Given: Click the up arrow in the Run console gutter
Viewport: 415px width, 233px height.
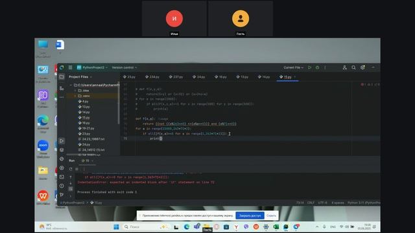Looking at the screenshot, I should click(x=71, y=177).
